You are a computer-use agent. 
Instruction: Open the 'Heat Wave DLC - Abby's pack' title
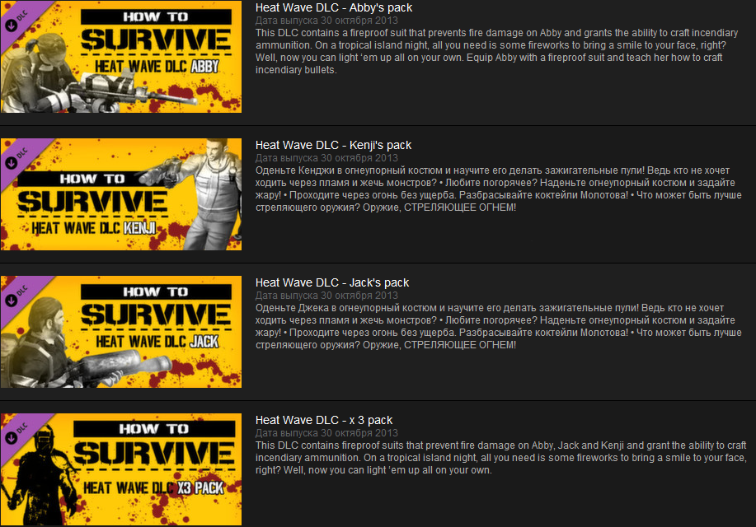tap(334, 8)
